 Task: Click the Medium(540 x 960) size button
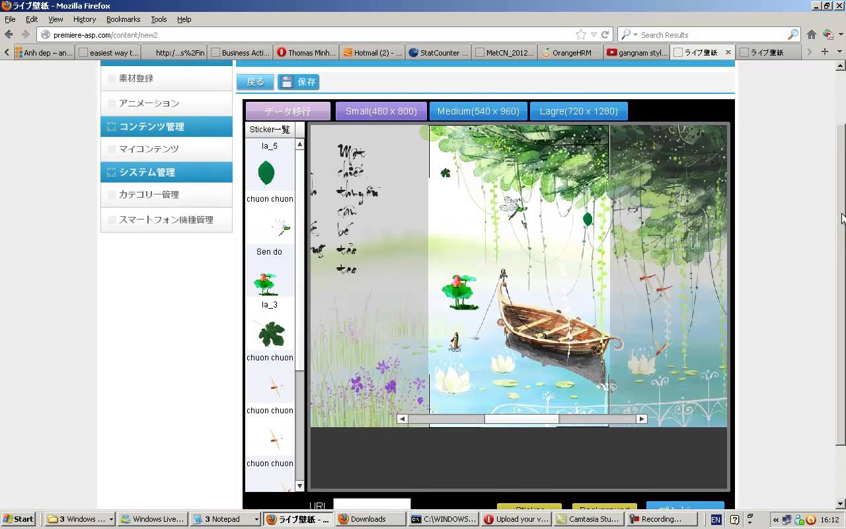click(x=478, y=111)
